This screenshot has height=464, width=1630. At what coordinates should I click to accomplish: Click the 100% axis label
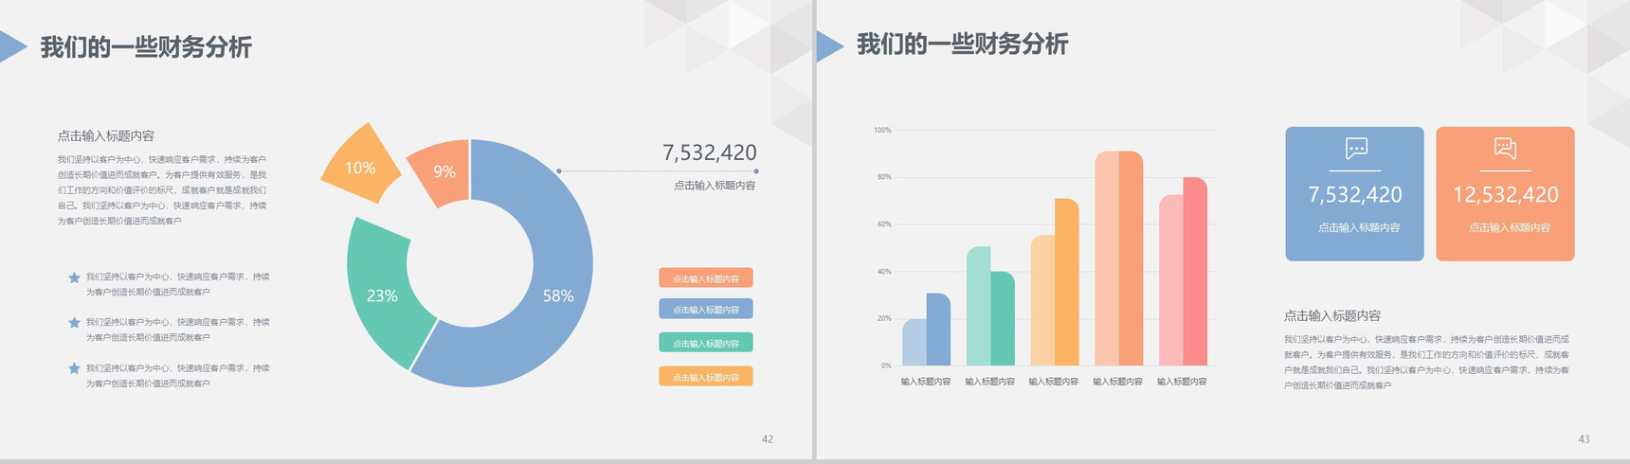tap(882, 130)
